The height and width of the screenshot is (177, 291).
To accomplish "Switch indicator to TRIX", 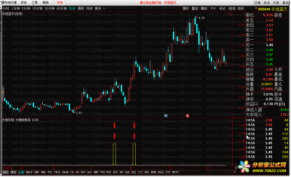I will 57,172.
